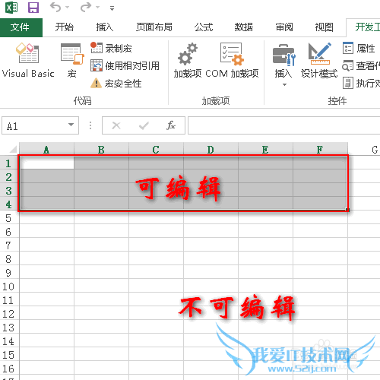Save the workbook with the floppy icon
380x380 pixels.
point(33,8)
